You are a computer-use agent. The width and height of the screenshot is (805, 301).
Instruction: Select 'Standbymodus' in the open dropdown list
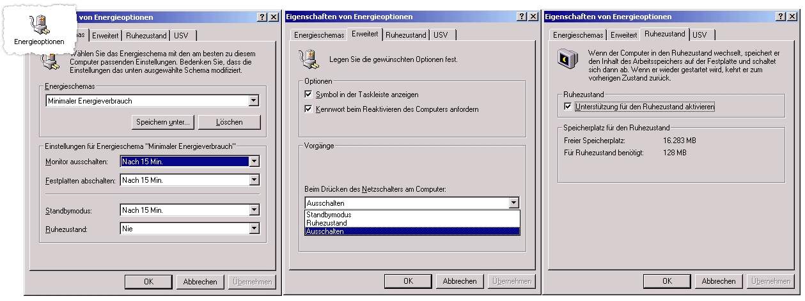click(329, 215)
